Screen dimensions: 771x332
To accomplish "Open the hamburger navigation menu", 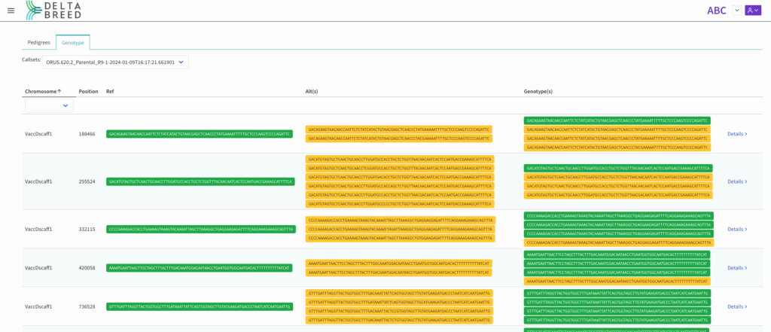I will point(11,11).
